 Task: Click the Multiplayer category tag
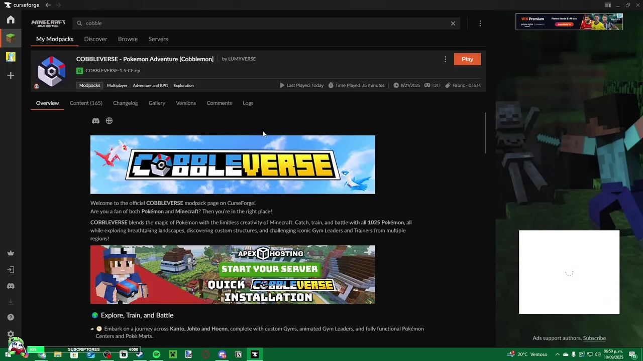117,86
